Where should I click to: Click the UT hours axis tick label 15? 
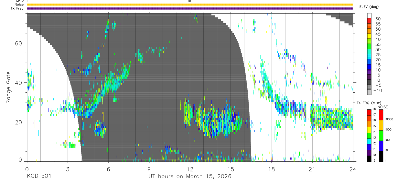pos(231,169)
